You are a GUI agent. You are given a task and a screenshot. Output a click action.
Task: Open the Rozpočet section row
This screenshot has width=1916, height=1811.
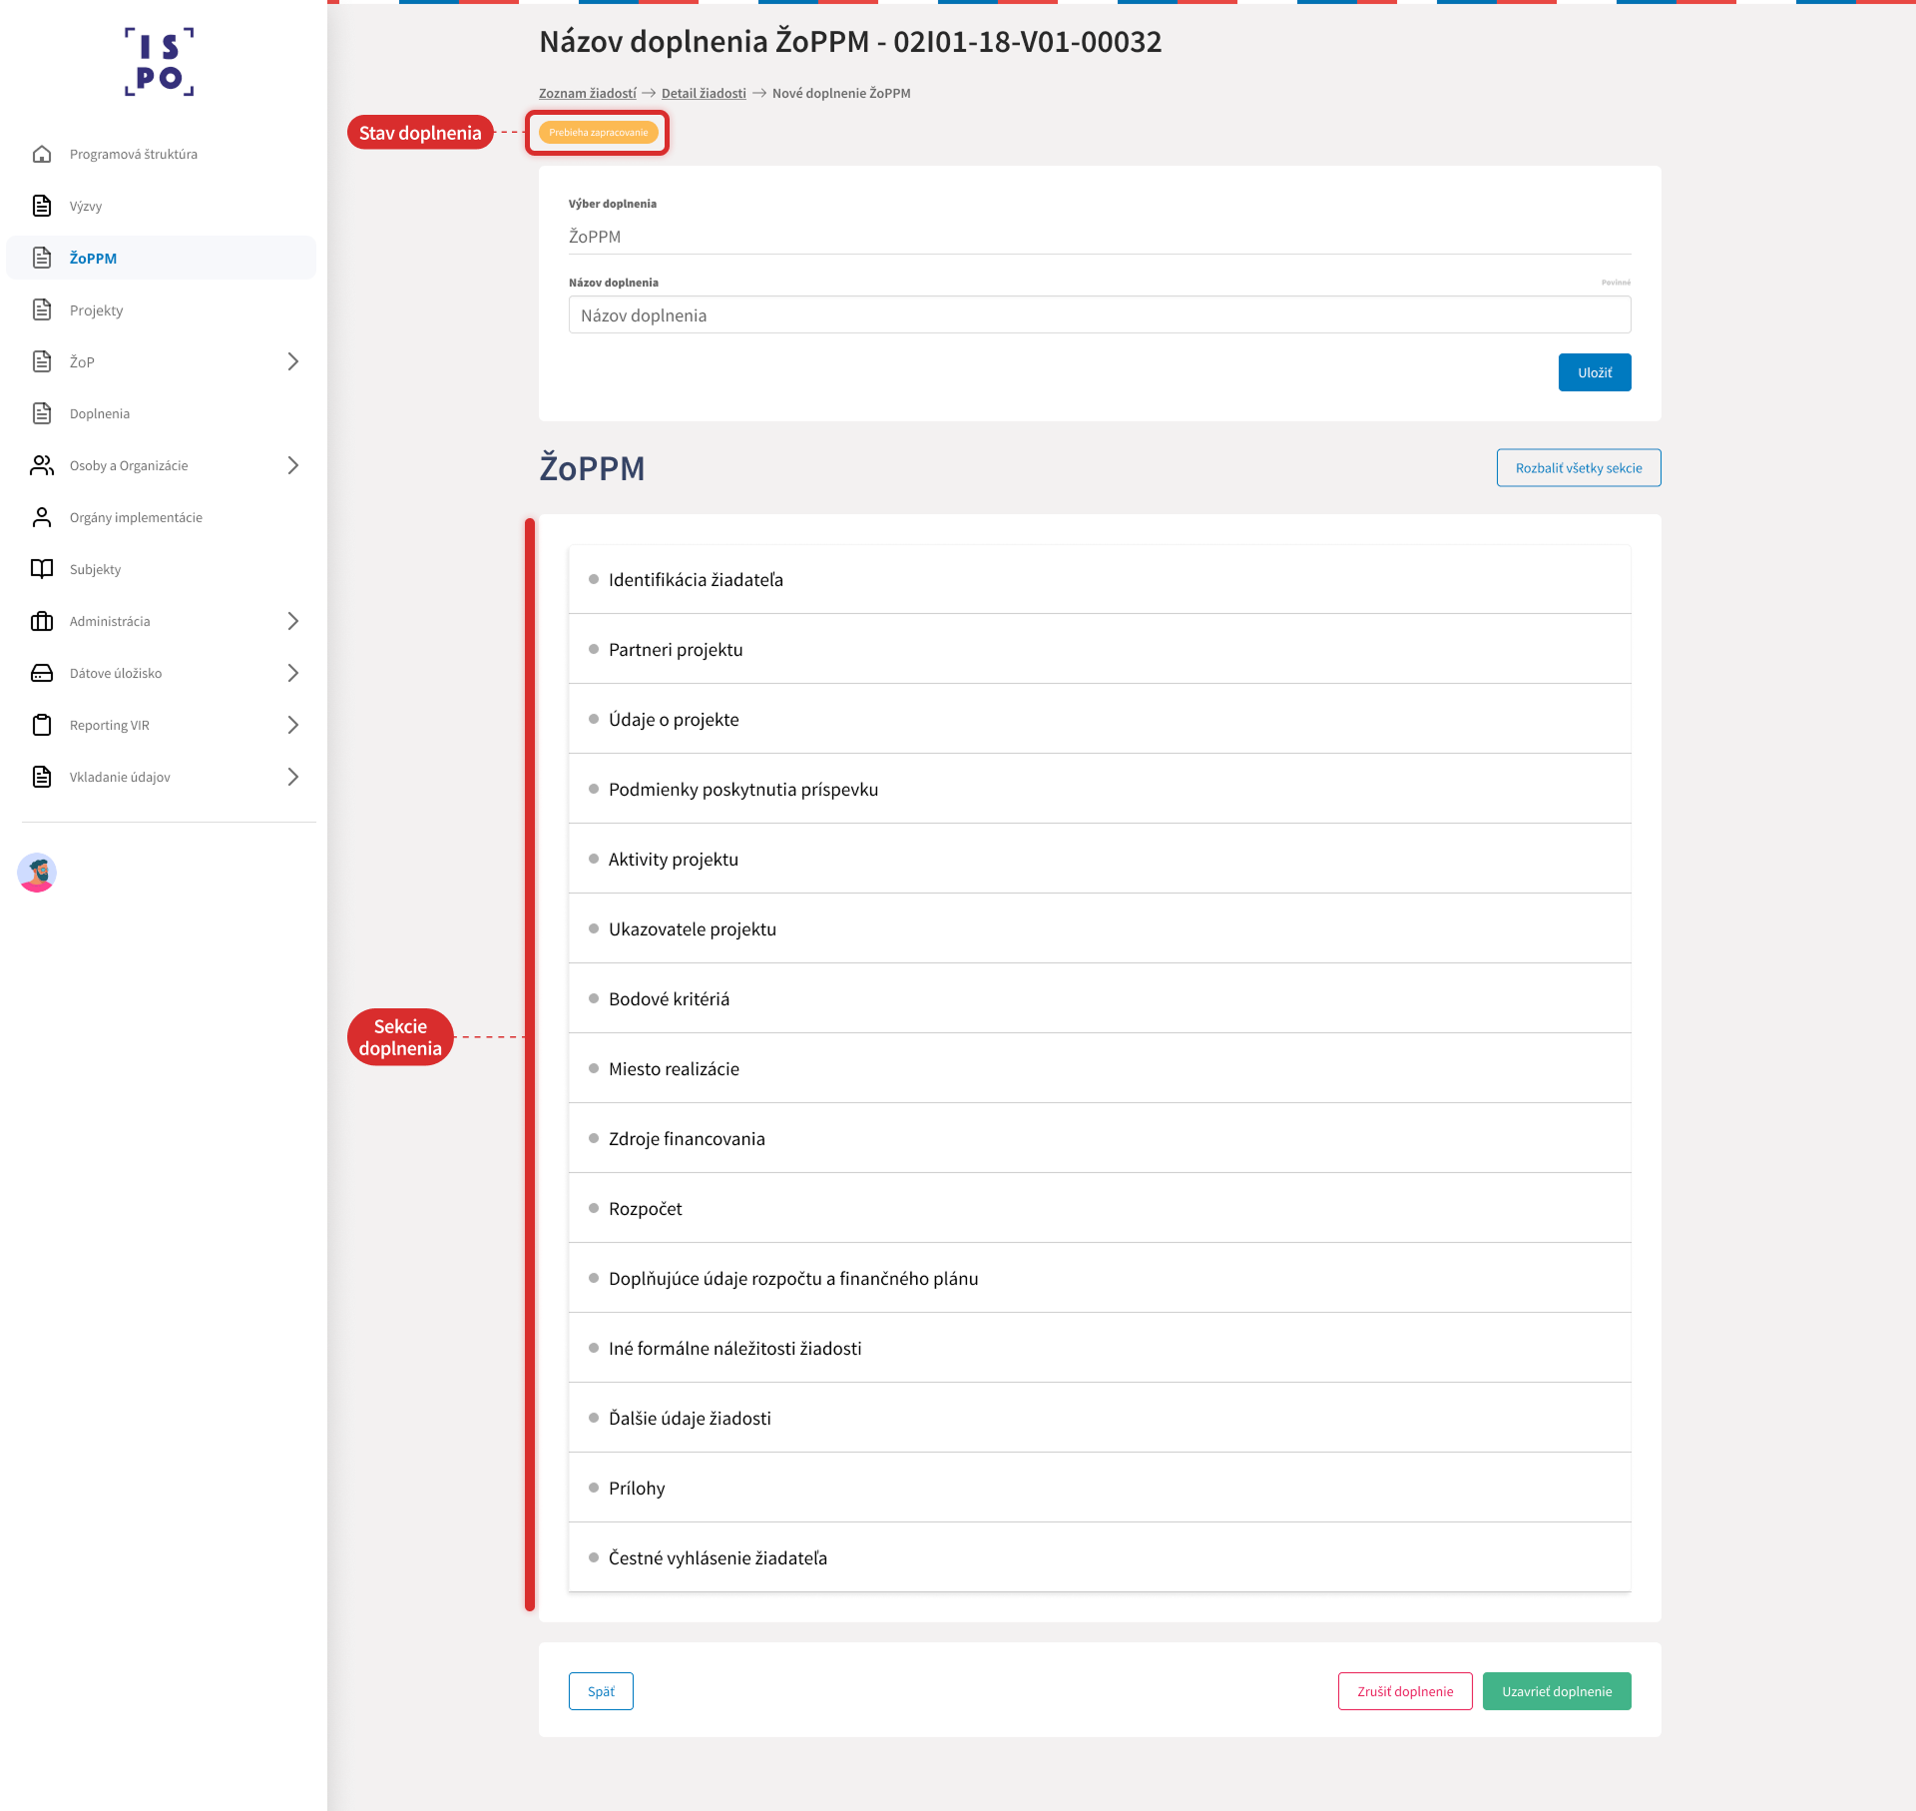pyautogui.click(x=1100, y=1208)
